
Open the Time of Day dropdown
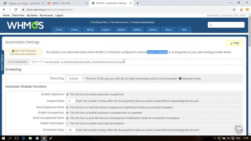(x=75, y=79)
